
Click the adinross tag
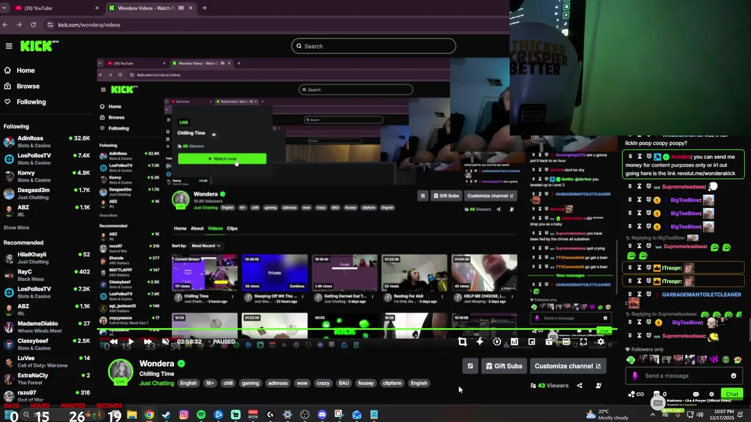tap(278, 383)
